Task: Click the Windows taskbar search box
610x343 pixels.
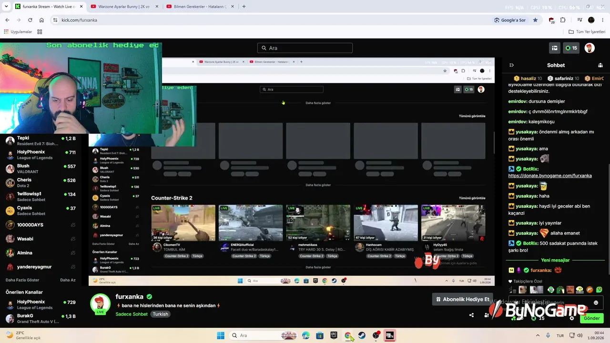Action: click(x=264, y=335)
